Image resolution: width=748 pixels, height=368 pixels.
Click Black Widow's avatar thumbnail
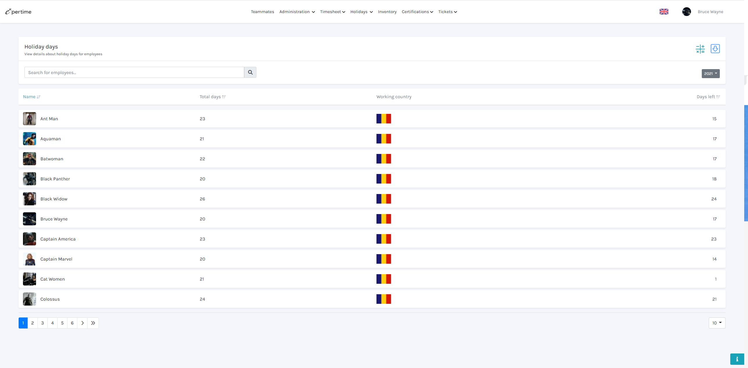tap(29, 199)
